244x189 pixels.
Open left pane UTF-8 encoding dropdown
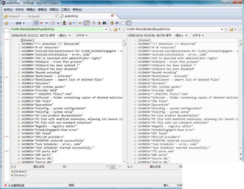[82, 36]
